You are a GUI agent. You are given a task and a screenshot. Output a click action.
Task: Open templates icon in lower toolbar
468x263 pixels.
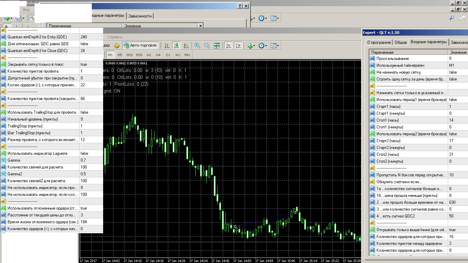point(273,46)
